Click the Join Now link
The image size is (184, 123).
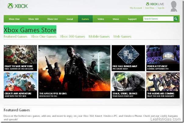click(150, 8)
